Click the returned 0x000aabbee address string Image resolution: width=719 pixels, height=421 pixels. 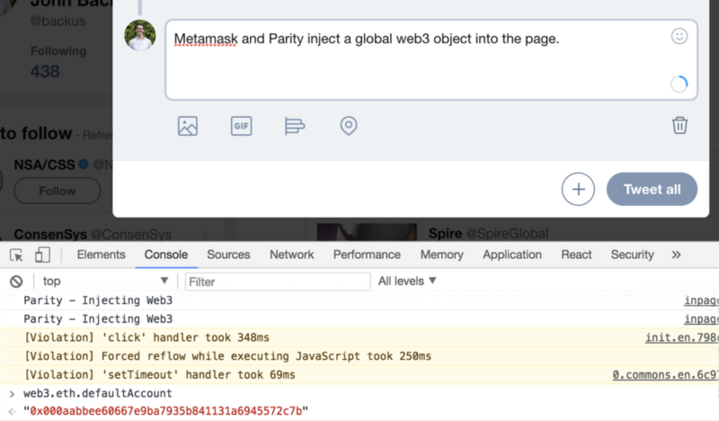click(x=166, y=411)
